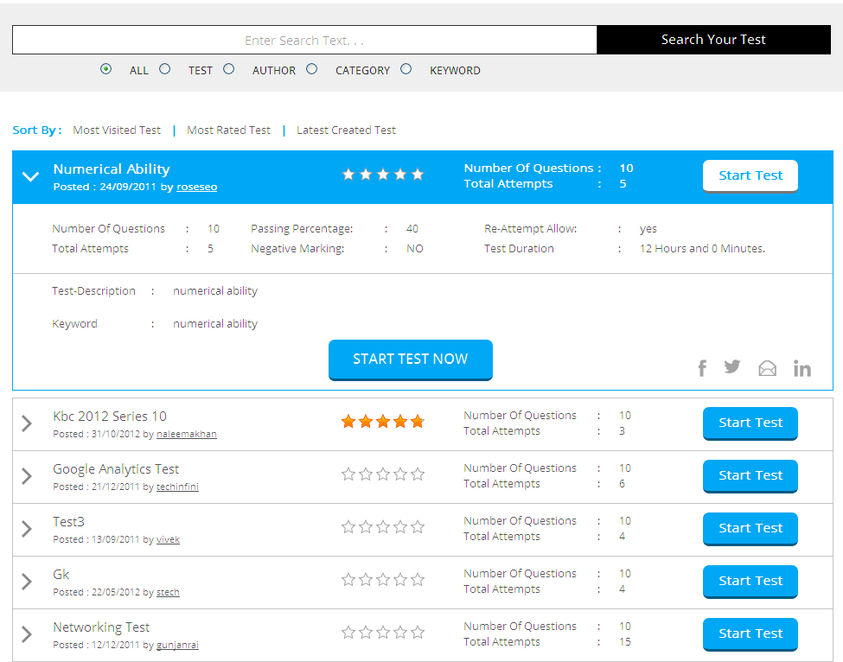The image size is (843, 662).
Task: Start Test for Networking Test
Action: point(750,634)
